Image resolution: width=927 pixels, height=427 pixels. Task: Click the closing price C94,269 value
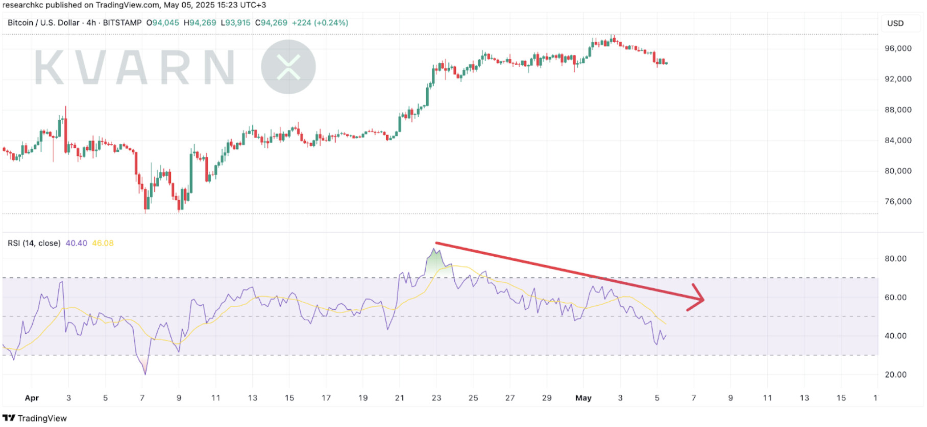click(x=271, y=23)
